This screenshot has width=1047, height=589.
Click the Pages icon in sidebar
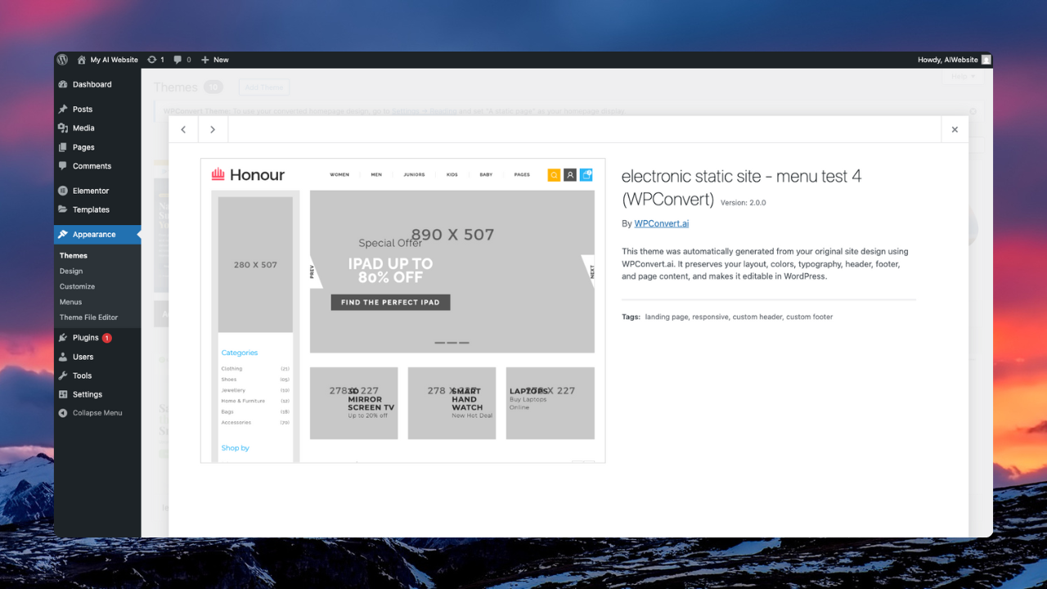[63, 147]
